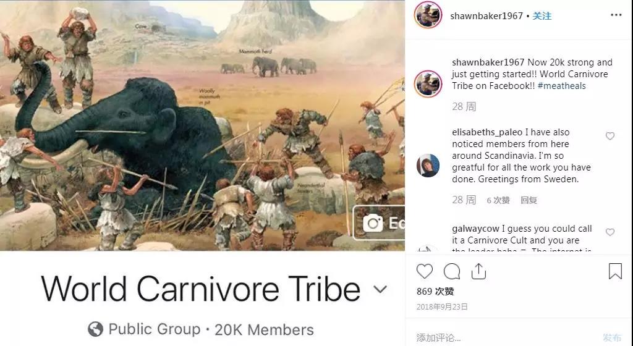Like the post with the heart icon
Screen dimensions: 633x346
point(424,271)
